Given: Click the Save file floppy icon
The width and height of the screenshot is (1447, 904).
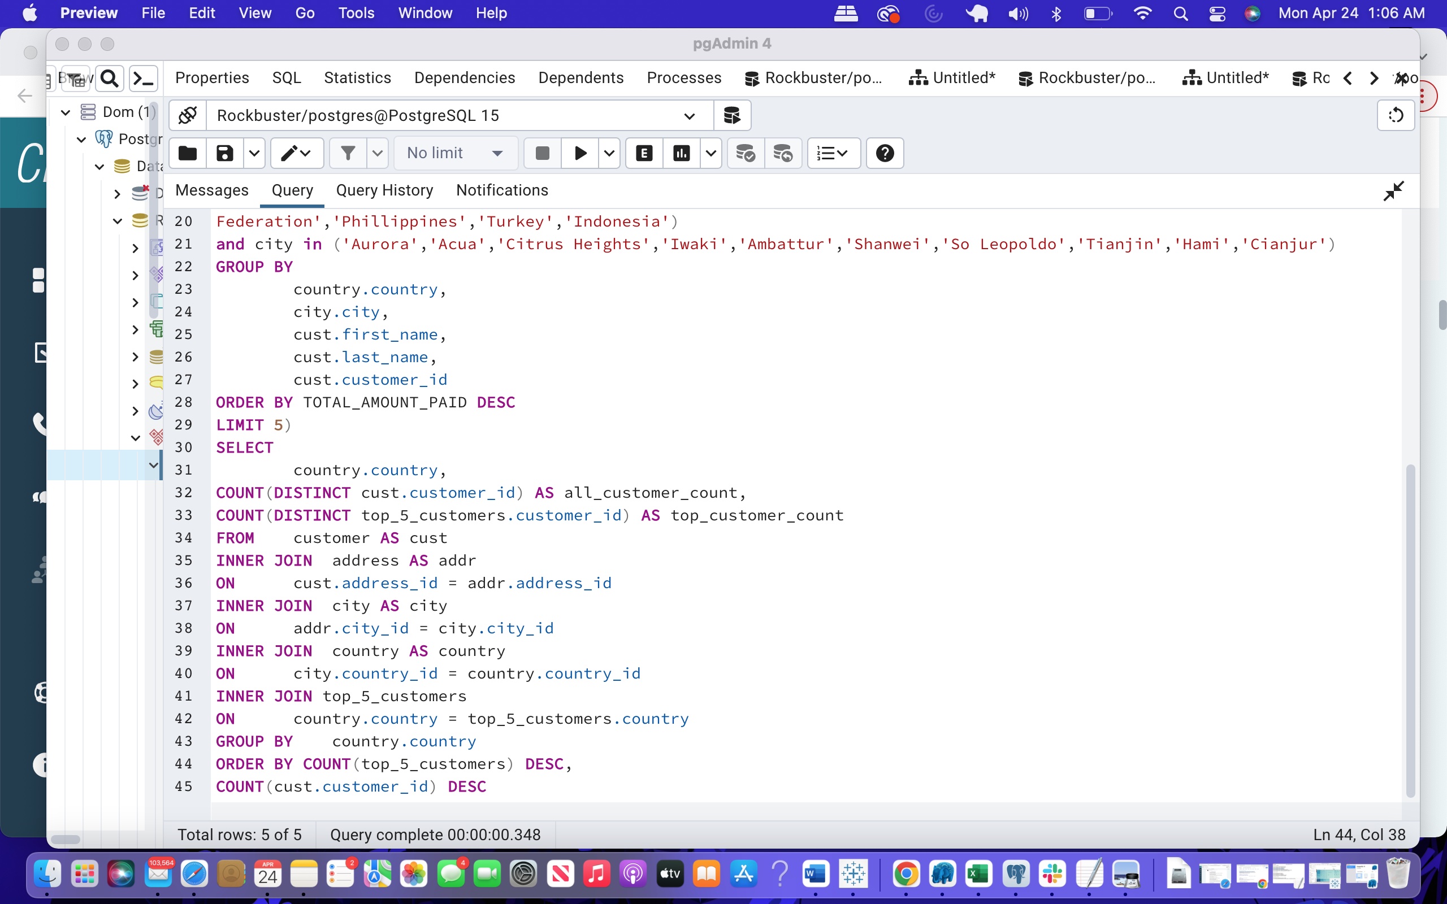Looking at the screenshot, I should click(x=225, y=153).
